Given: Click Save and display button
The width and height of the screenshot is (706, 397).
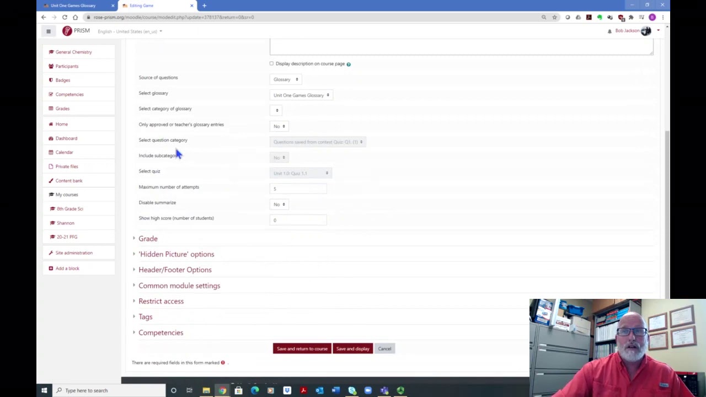Looking at the screenshot, I should (x=352, y=348).
